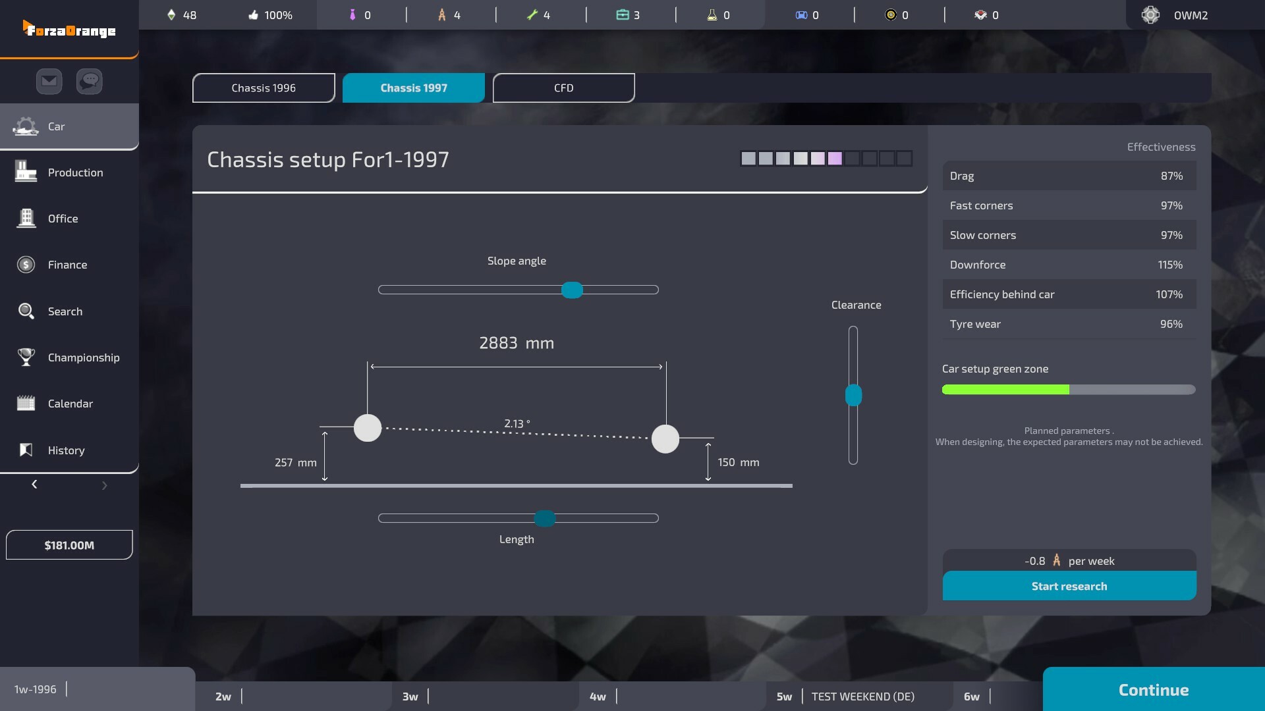Click the Continue button

pos(1153,689)
